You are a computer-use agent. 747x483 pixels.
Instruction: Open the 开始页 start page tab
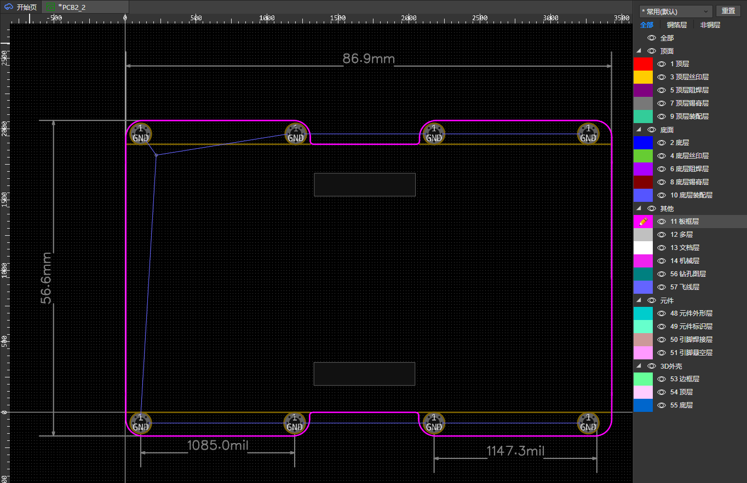21,7
